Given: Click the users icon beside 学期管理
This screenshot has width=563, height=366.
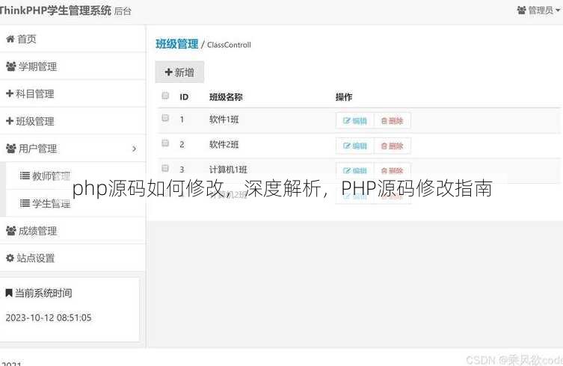Looking at the screenshot, I should (x=10, y=66).
